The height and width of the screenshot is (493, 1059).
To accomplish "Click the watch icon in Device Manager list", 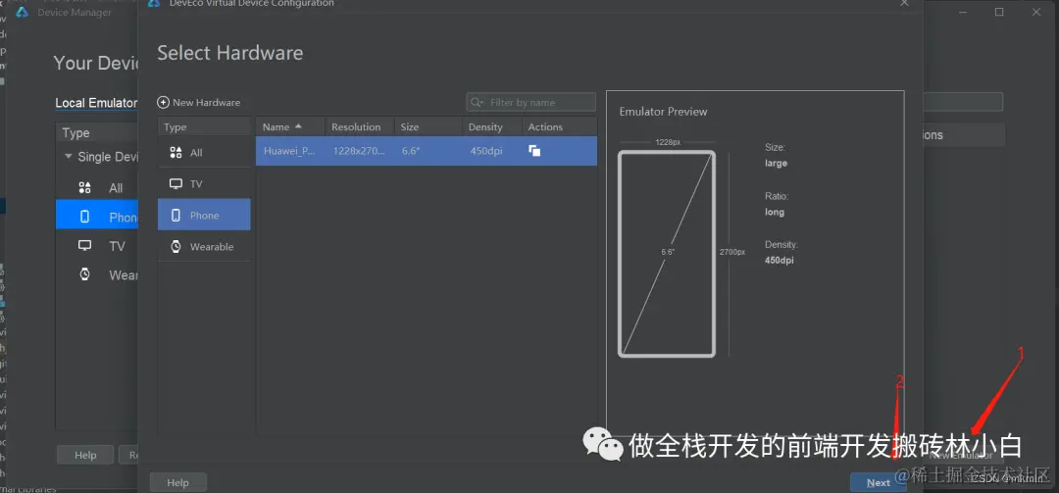I will click(x=85, y=274).
